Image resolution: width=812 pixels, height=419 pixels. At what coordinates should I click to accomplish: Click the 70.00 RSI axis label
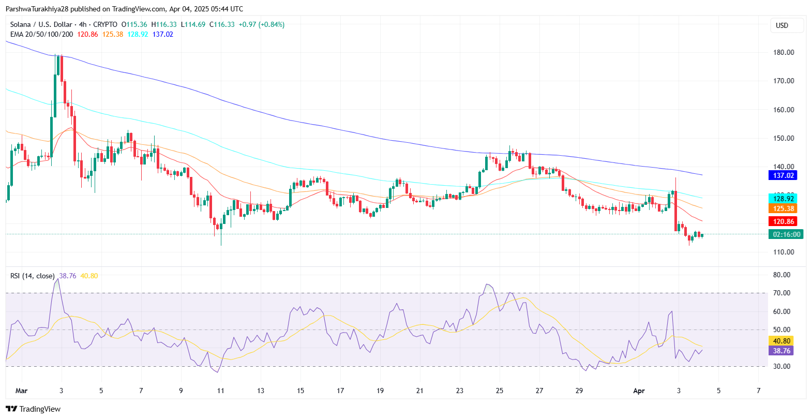[781, 293]
